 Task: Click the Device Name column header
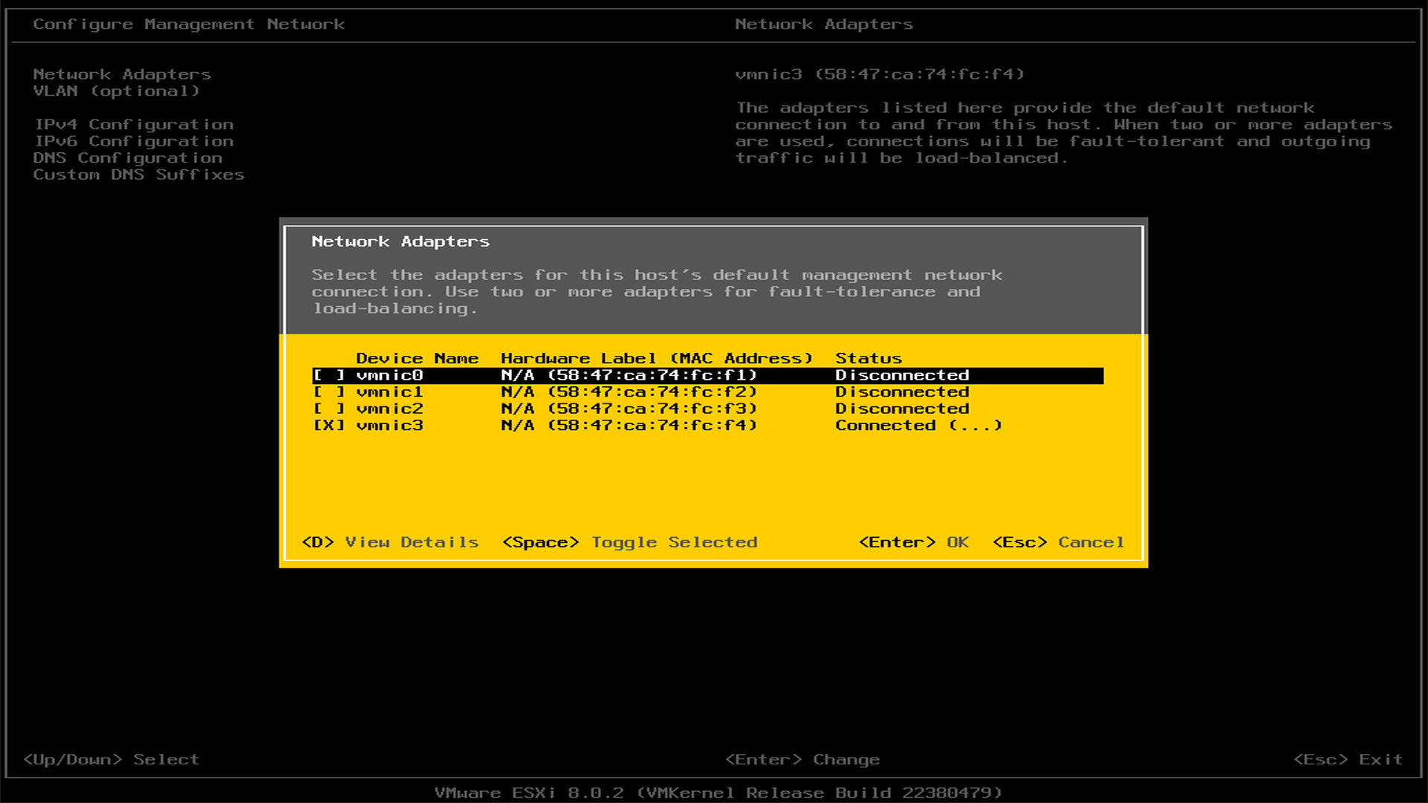(417, 358)
